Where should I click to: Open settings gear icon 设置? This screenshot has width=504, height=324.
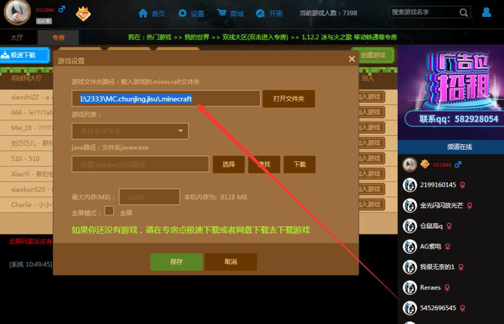(x=182, y=14)
